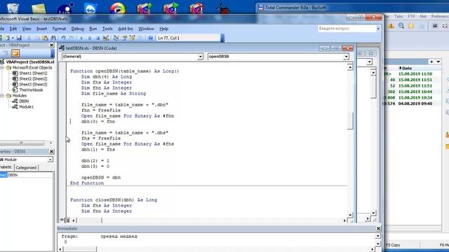The width and height of the screenshot is (449, 252).
Task: Open the path dropdown arrow in Total Commander panel
Action: point(438,62)
